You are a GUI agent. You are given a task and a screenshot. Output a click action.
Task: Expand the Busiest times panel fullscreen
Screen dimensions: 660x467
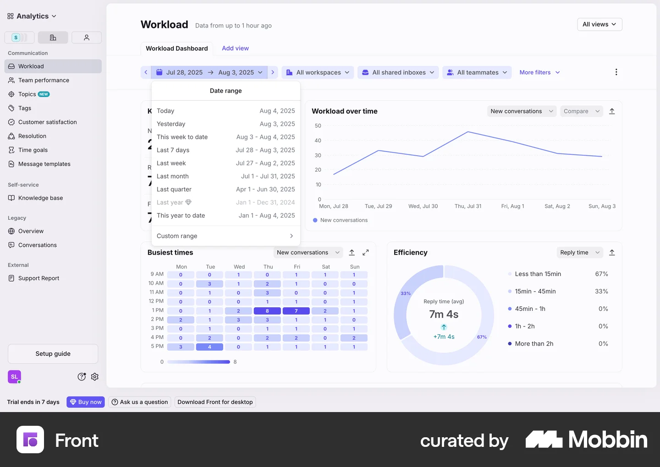(366, 252)
